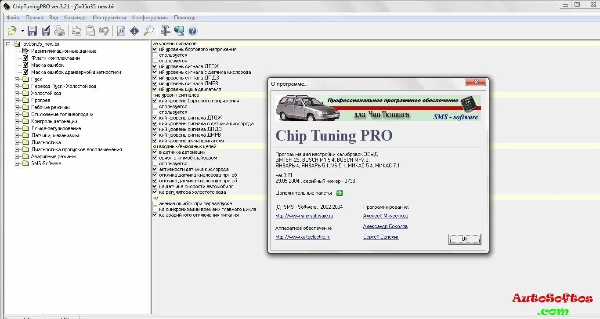The width and height of the screenshot is (600, 319).
Task: Select the Датчики, механизмы tree item
Action: [x=55, y=135]
